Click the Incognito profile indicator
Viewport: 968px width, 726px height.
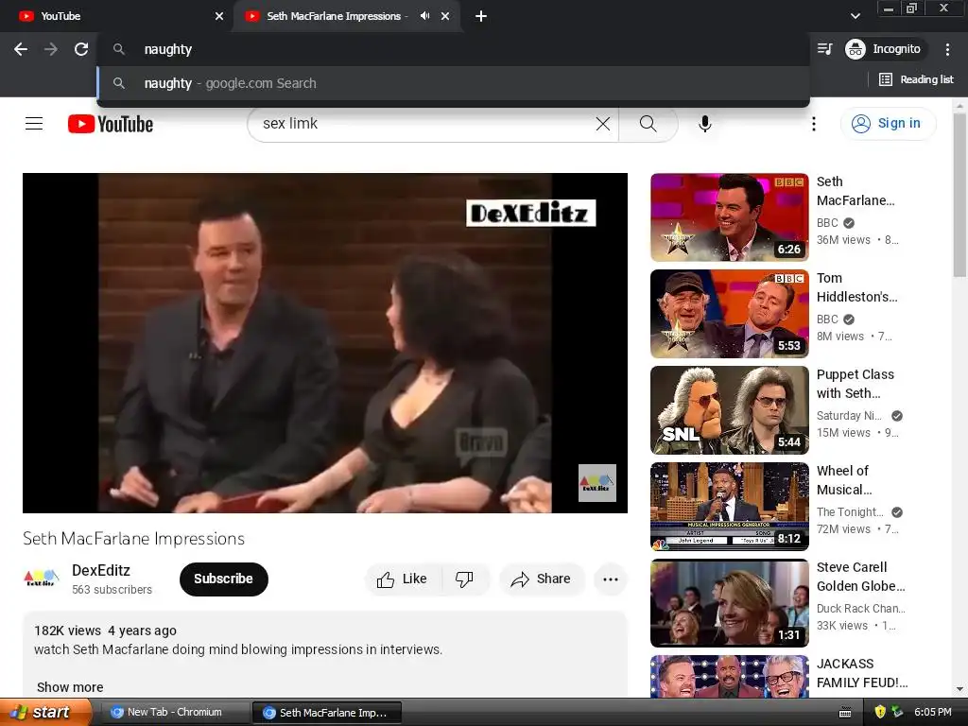[884, 49]
